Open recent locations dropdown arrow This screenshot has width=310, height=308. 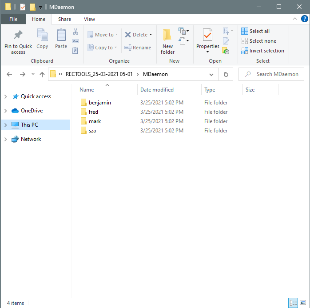coord(33,74)
